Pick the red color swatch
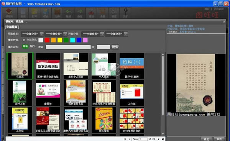This screenshot has width=230, height=141. point(47,40)
